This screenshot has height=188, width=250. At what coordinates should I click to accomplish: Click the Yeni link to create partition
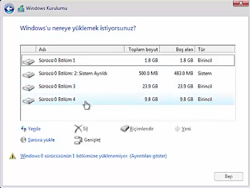(x=186, y=129)
